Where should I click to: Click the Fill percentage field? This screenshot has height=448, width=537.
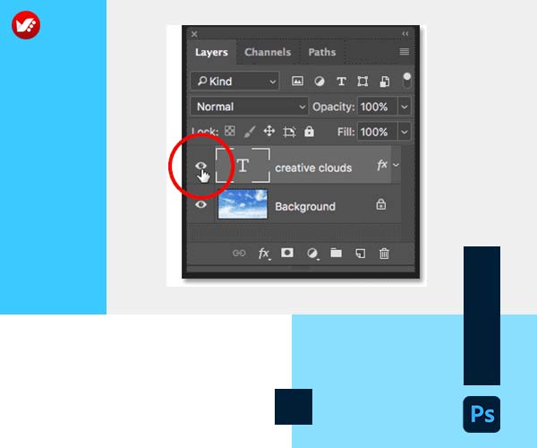click(x=374, y=132)
